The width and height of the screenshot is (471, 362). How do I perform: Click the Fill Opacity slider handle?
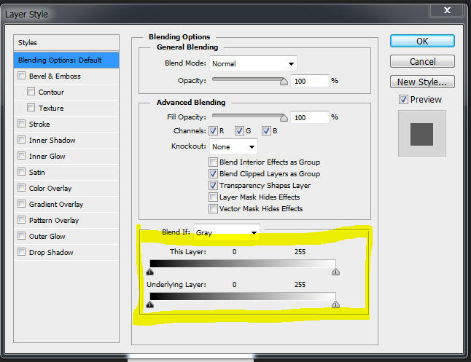tap(284, 118)
